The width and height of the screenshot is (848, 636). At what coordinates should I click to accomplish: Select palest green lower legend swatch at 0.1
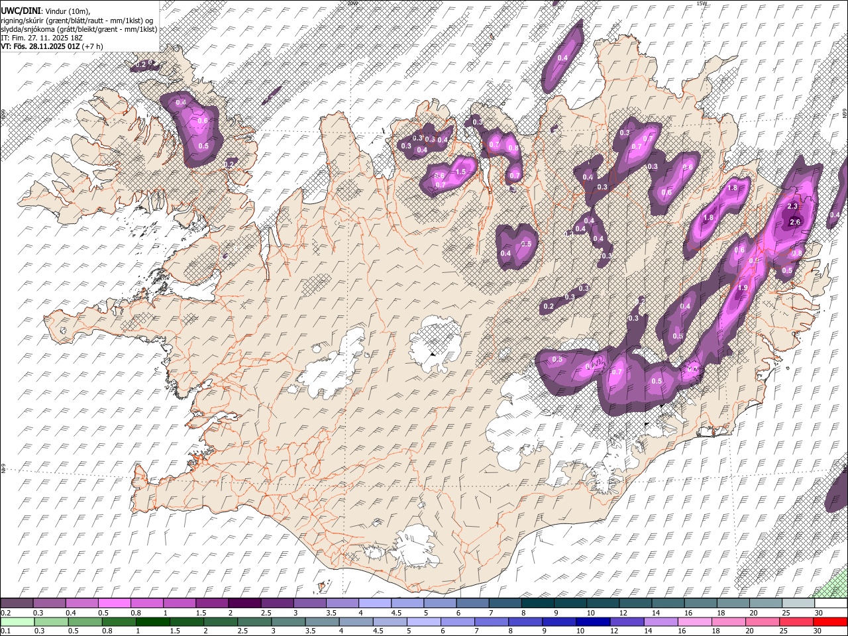(18, 621)
